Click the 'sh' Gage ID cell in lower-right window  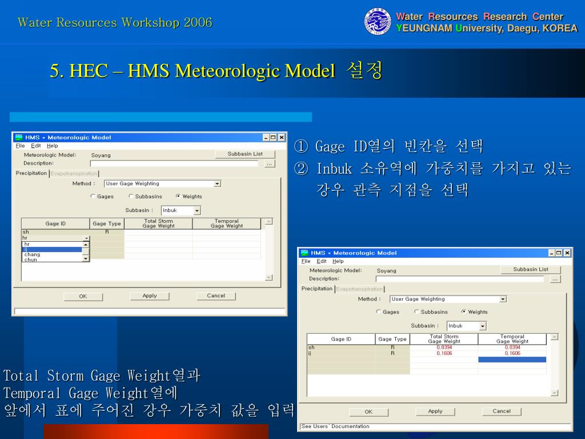(x=341, y=348)
